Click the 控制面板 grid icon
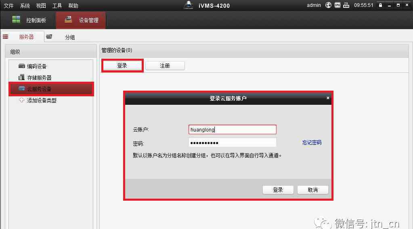Screen dimensions: 413x229 click(16, 20)
